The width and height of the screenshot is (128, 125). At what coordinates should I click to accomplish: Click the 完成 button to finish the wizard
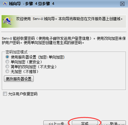coord(85,123)
